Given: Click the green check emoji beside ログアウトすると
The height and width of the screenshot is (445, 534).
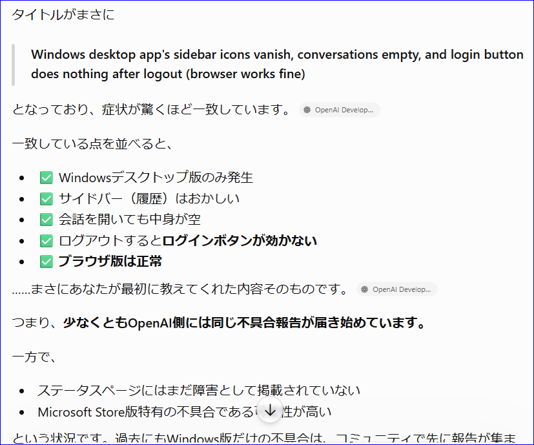Looking at the screenshot, I should click(x=46, y=241).
